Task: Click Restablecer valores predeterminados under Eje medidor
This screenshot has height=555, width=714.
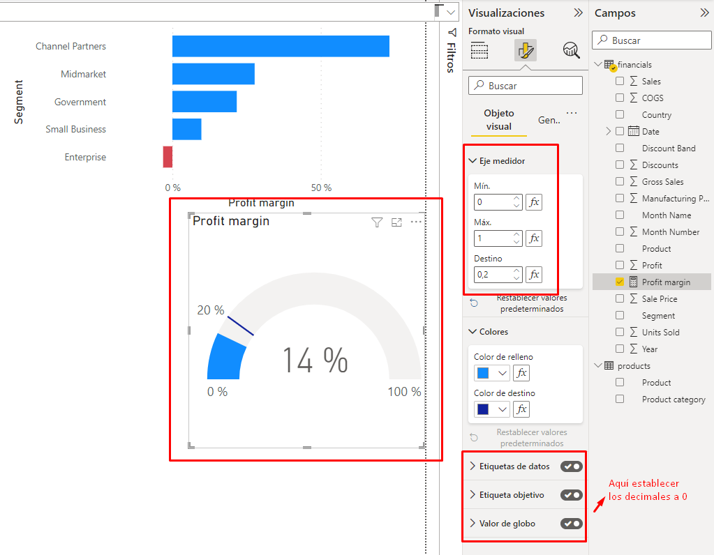Action: [531, 303]
